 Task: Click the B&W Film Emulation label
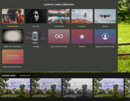point(13,46)
